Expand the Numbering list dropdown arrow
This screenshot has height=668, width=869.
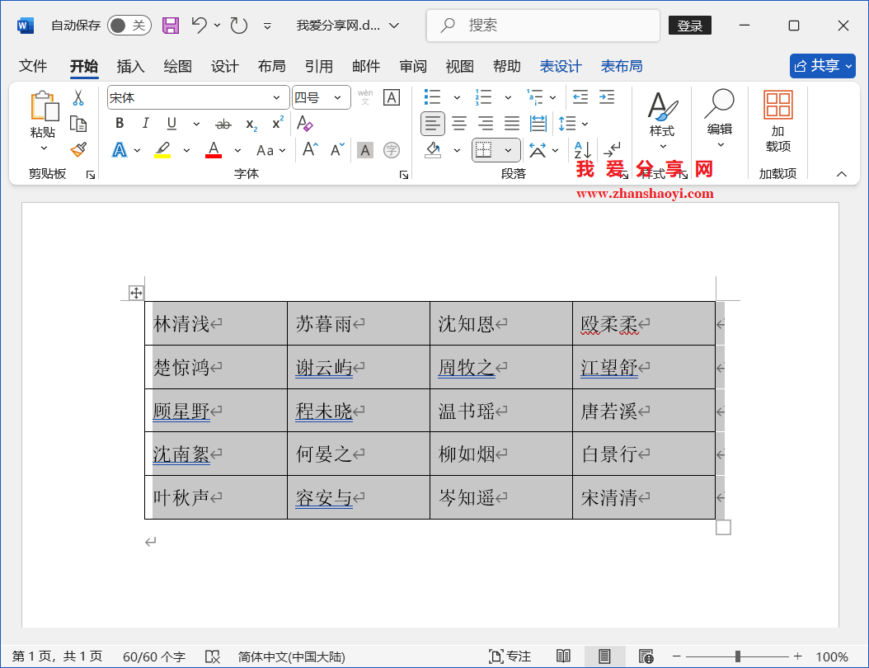(508, 98)
